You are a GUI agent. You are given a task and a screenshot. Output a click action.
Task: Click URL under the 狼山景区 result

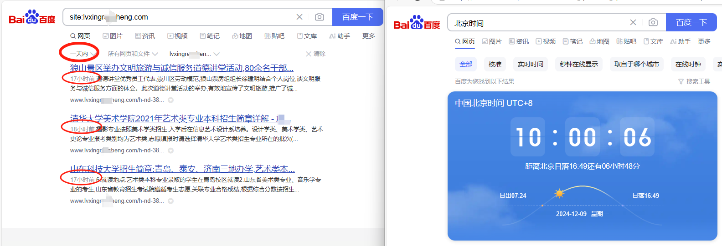(117, 100)
